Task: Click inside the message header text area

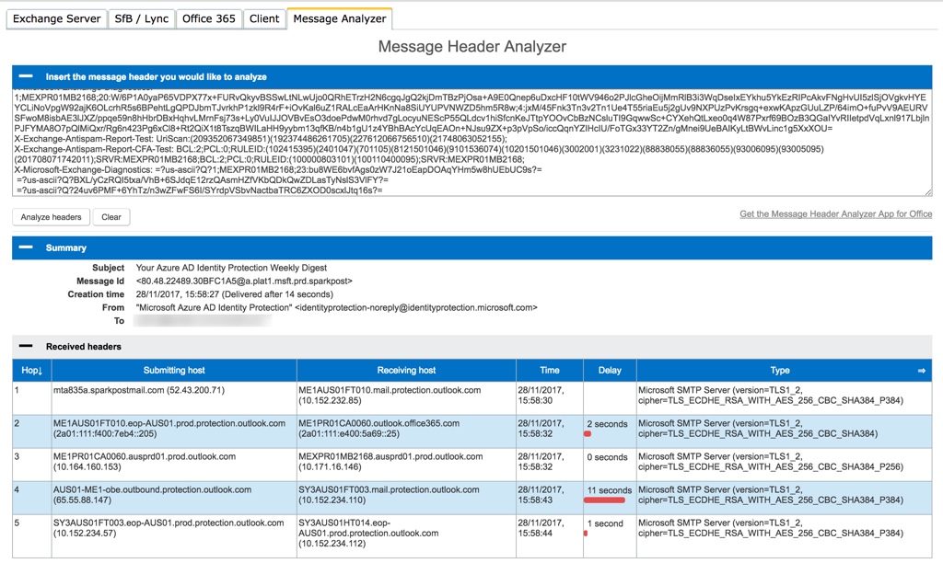Action: coord(472,143)
